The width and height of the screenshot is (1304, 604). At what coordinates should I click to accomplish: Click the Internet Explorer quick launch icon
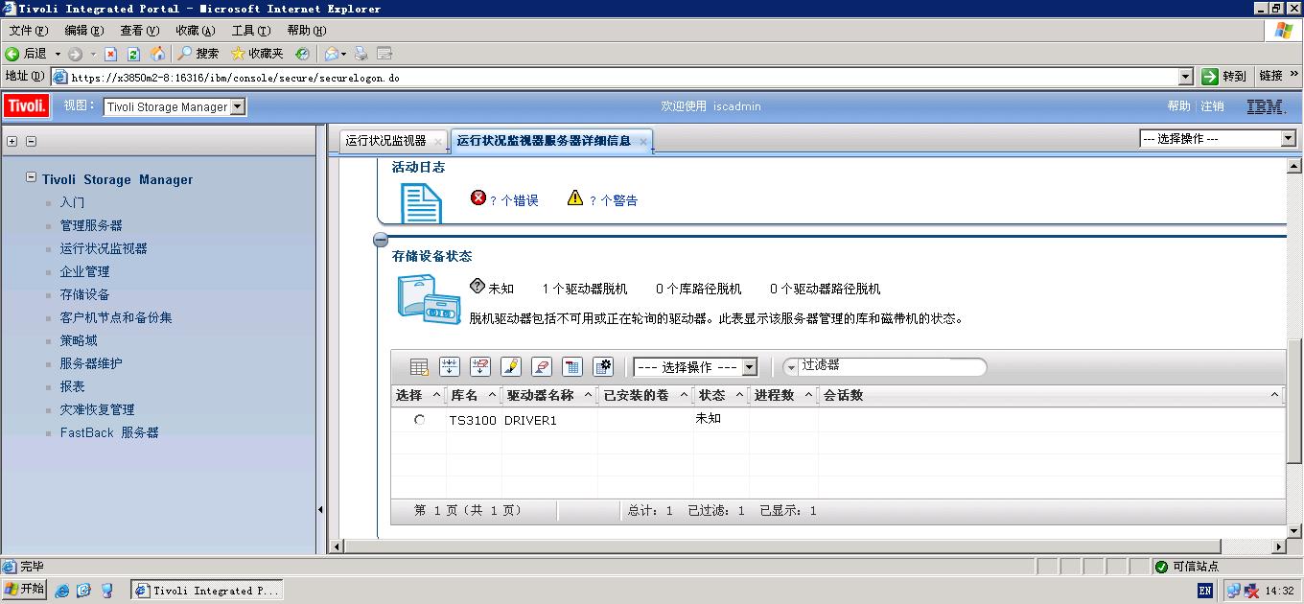point(62,591)
